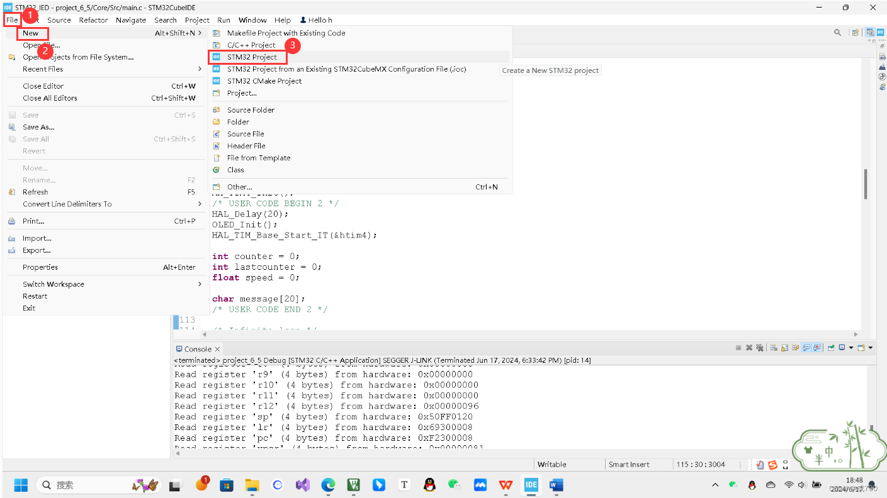Select the Console tab
This screenshot has width=887, height=498.
pos(198,349)
